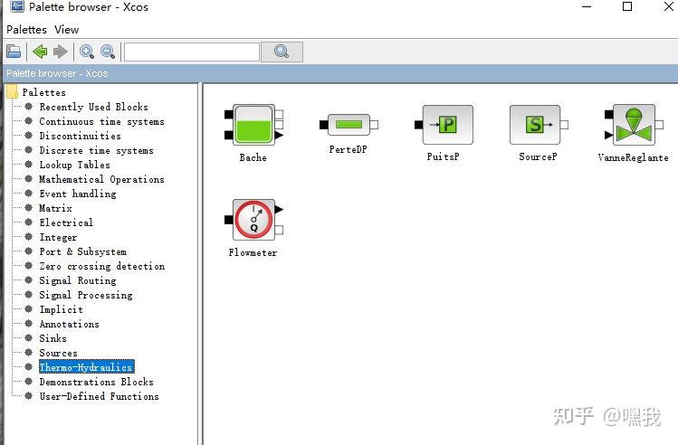The image size is (678, 445).
Task: Select the PerteDP block icon
Action: pyautogui.click(x=349, y=125)
